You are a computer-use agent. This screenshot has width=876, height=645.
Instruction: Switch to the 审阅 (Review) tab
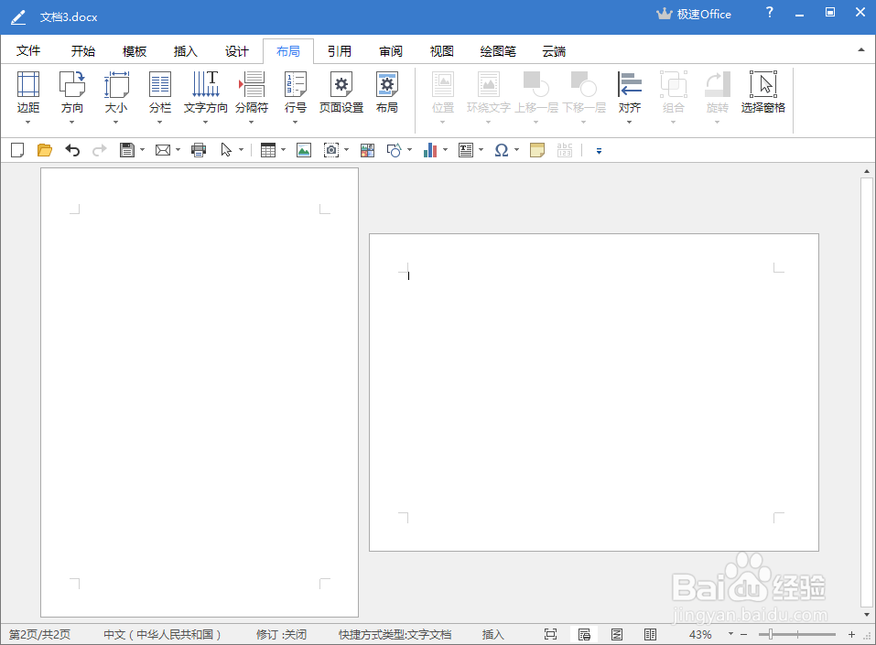(390, 51)
